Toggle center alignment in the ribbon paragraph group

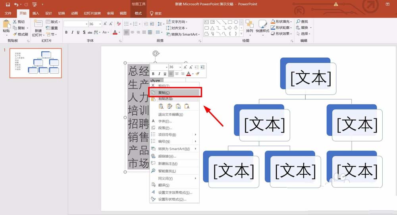(x=132, y=32)
